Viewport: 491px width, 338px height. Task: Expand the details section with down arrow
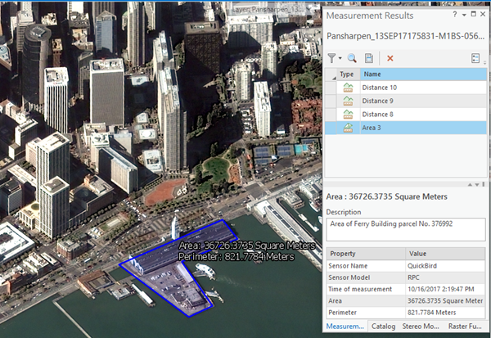477,184
